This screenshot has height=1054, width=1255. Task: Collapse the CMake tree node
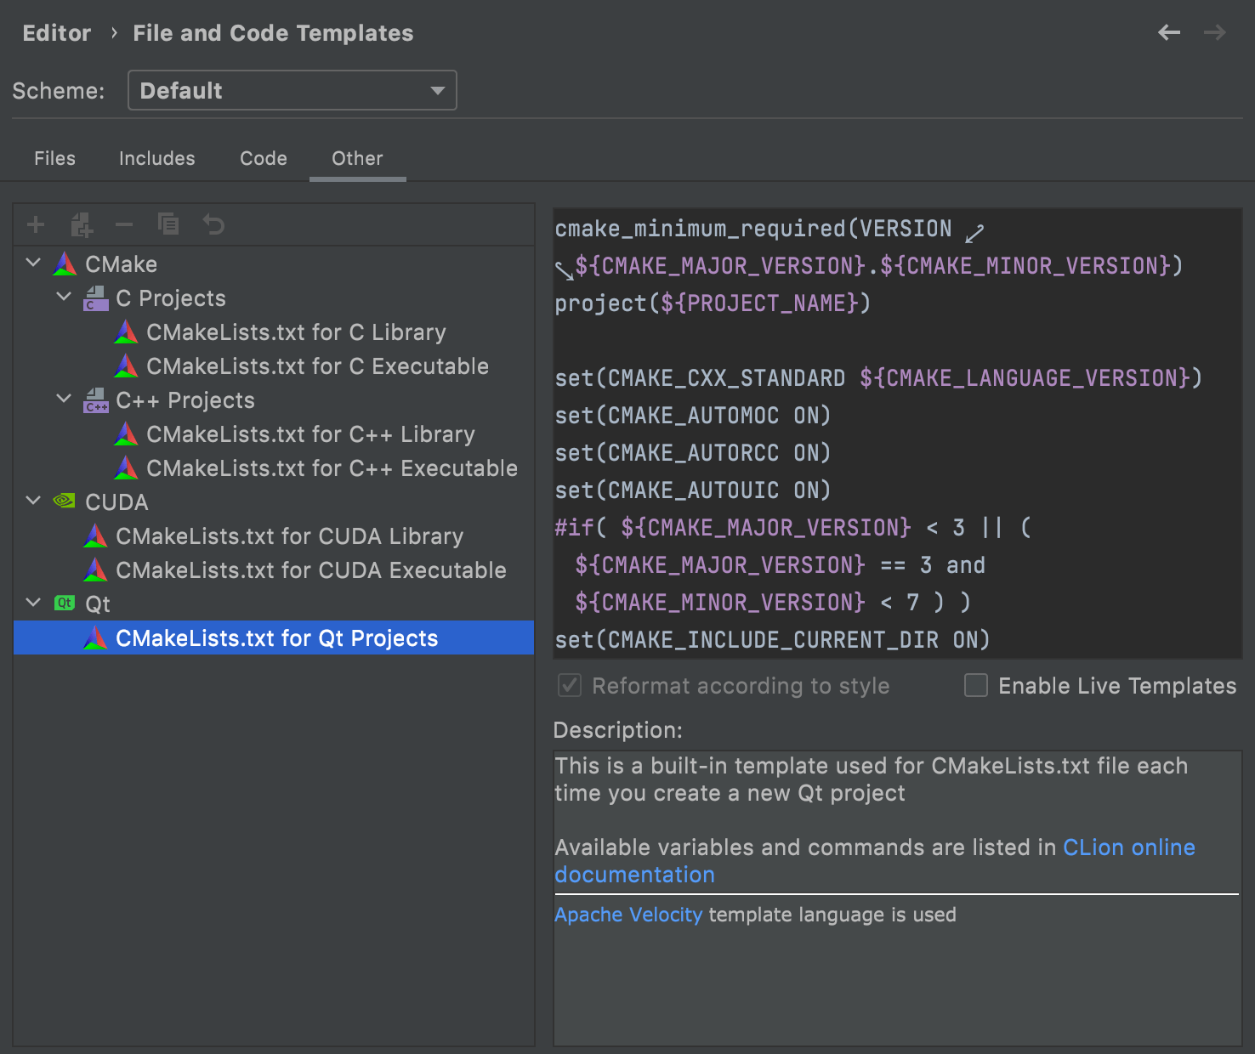[32, 263]
